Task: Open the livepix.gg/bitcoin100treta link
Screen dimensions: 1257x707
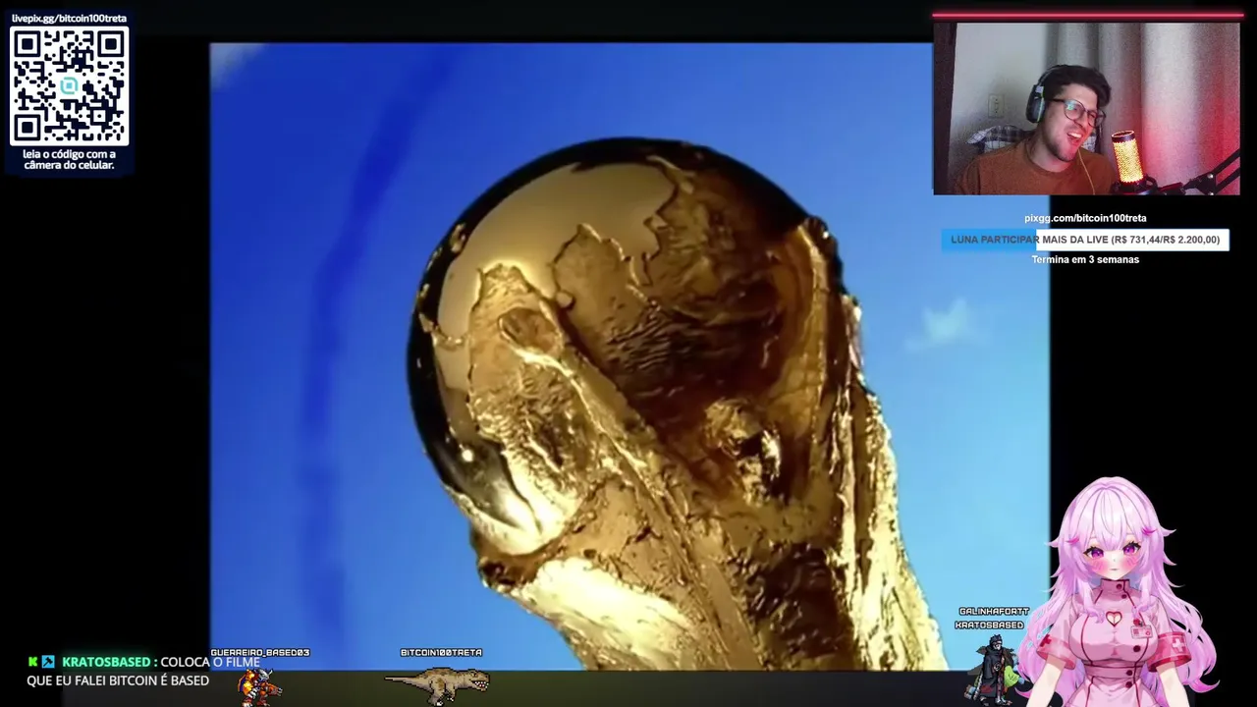Action: [69, 19]
